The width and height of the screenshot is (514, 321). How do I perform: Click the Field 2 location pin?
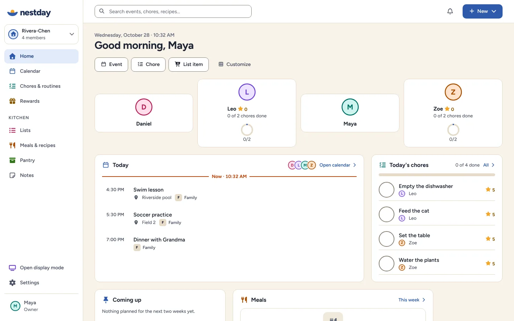[x=136, y=223]
